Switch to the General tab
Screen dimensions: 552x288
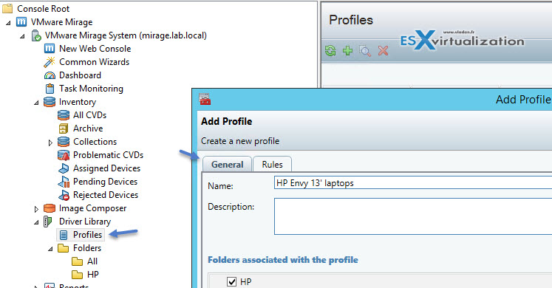coord(227,164)
